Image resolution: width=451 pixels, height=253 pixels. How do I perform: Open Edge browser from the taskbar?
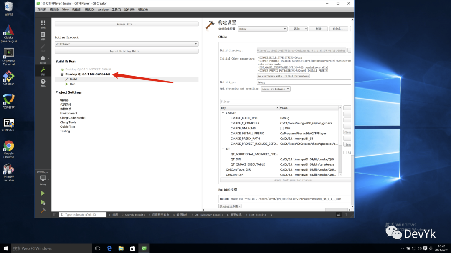coord(109,248)
